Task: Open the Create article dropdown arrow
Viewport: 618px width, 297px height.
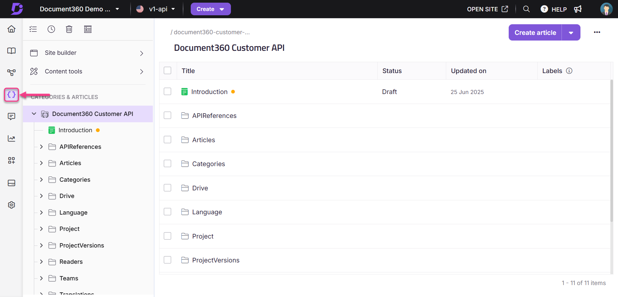Action: (571, 33)
